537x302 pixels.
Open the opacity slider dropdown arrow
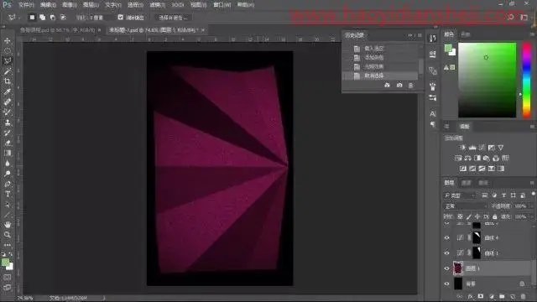531,206
